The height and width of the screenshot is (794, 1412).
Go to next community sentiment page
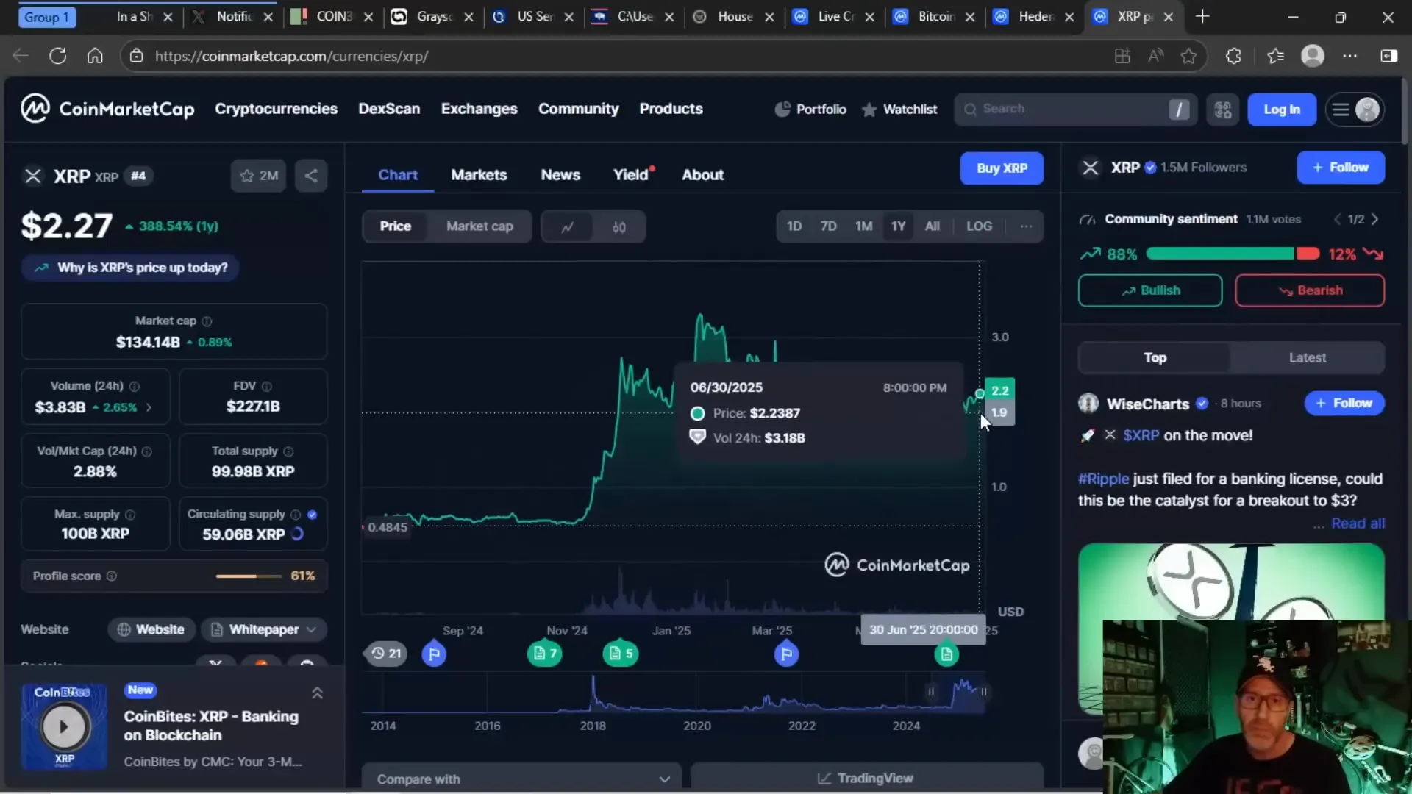pyautogui.click(x=1375, y=219)
